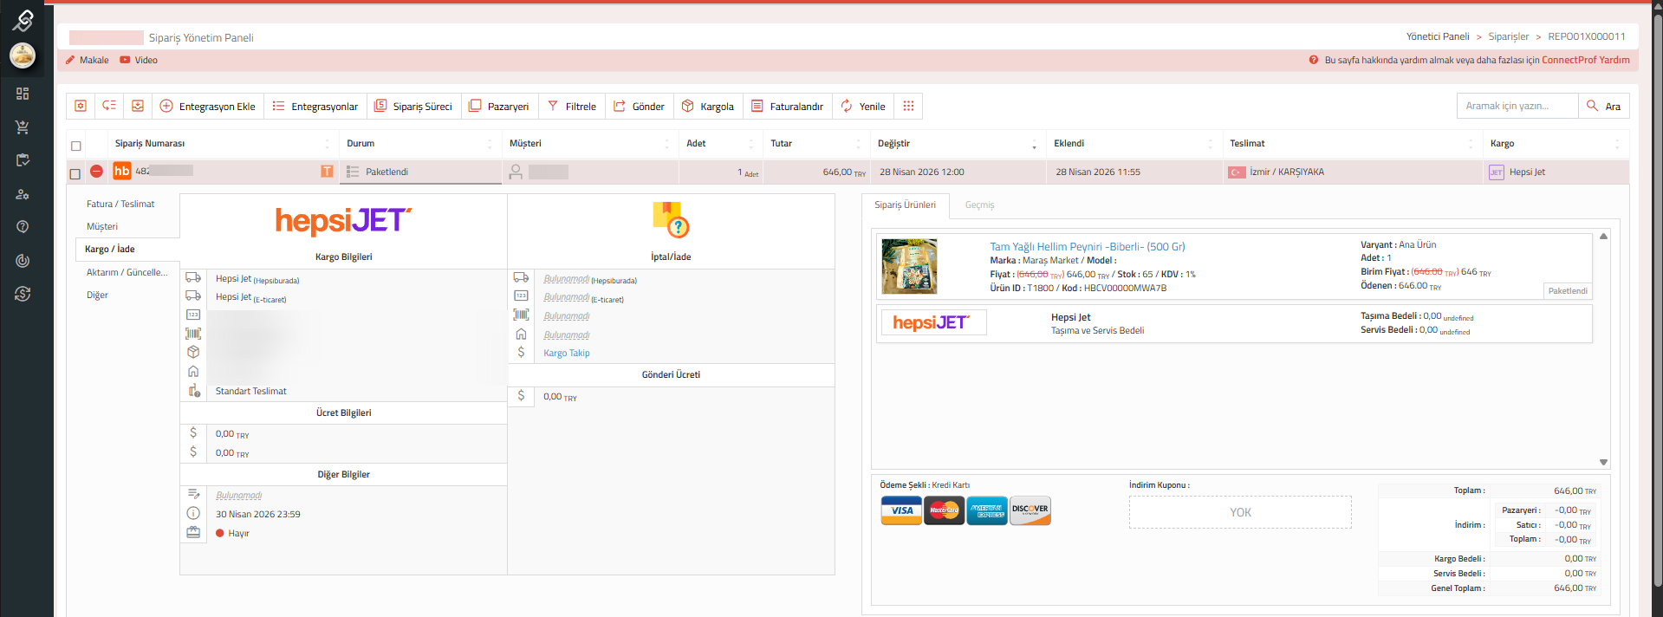
Task: Click the product list scroll-down arrow
Action: click(x=1603, y=463)
